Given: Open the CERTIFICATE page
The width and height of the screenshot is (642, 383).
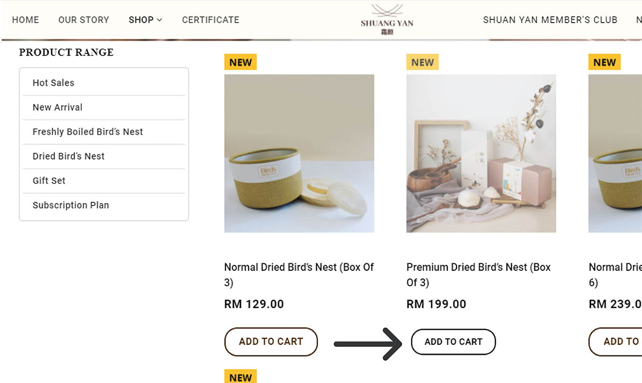Looking at the screenshot, I should coord(210,20).
